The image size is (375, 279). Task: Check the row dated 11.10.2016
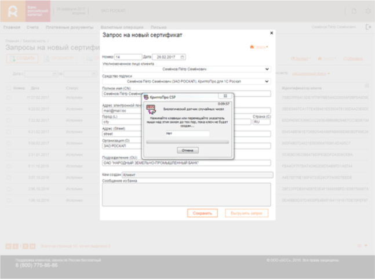tap(9, 166)
